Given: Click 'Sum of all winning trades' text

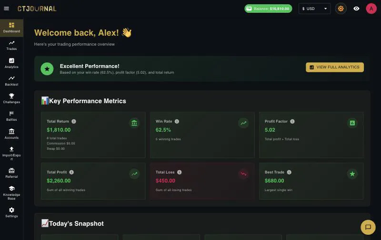Looking at the screenshot, I should [66, 190].
